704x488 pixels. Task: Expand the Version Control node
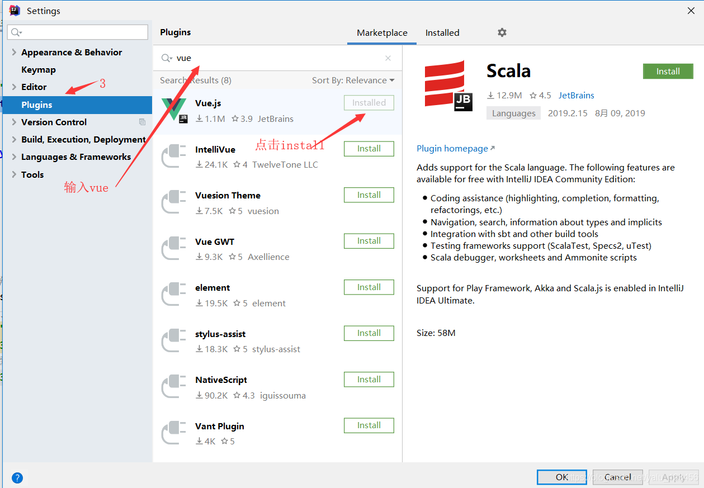tap(14, 122)
